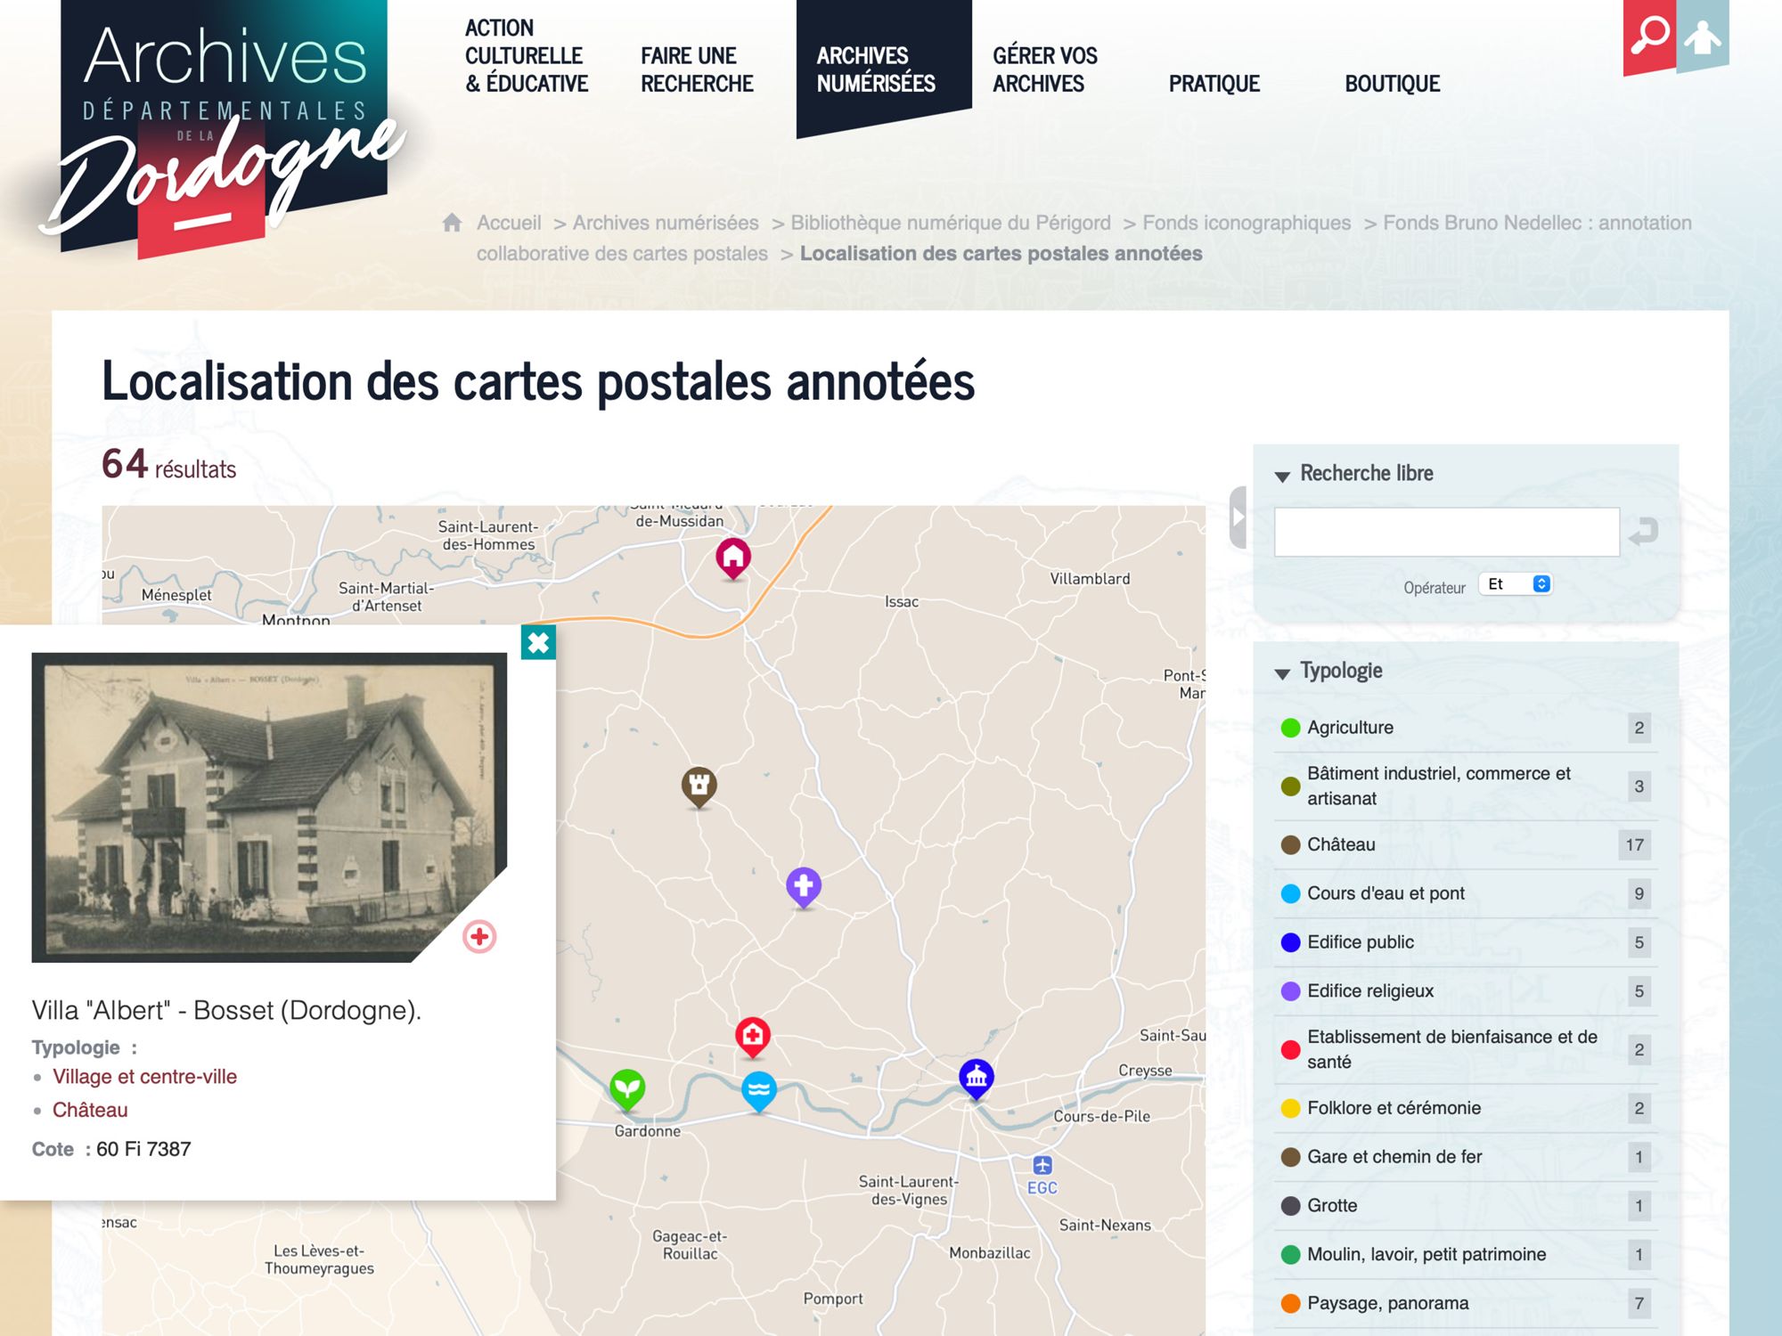This screenshot has width=1782, height=1336.
Task: Close the Villa Albert popup
Action: click(538, 642)
